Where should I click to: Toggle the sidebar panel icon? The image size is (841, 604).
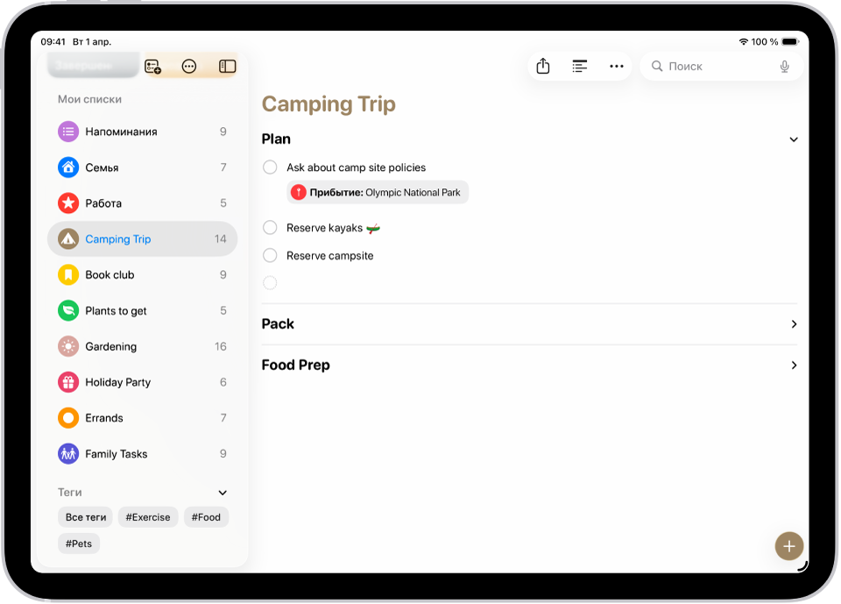[x=228, y=67]
